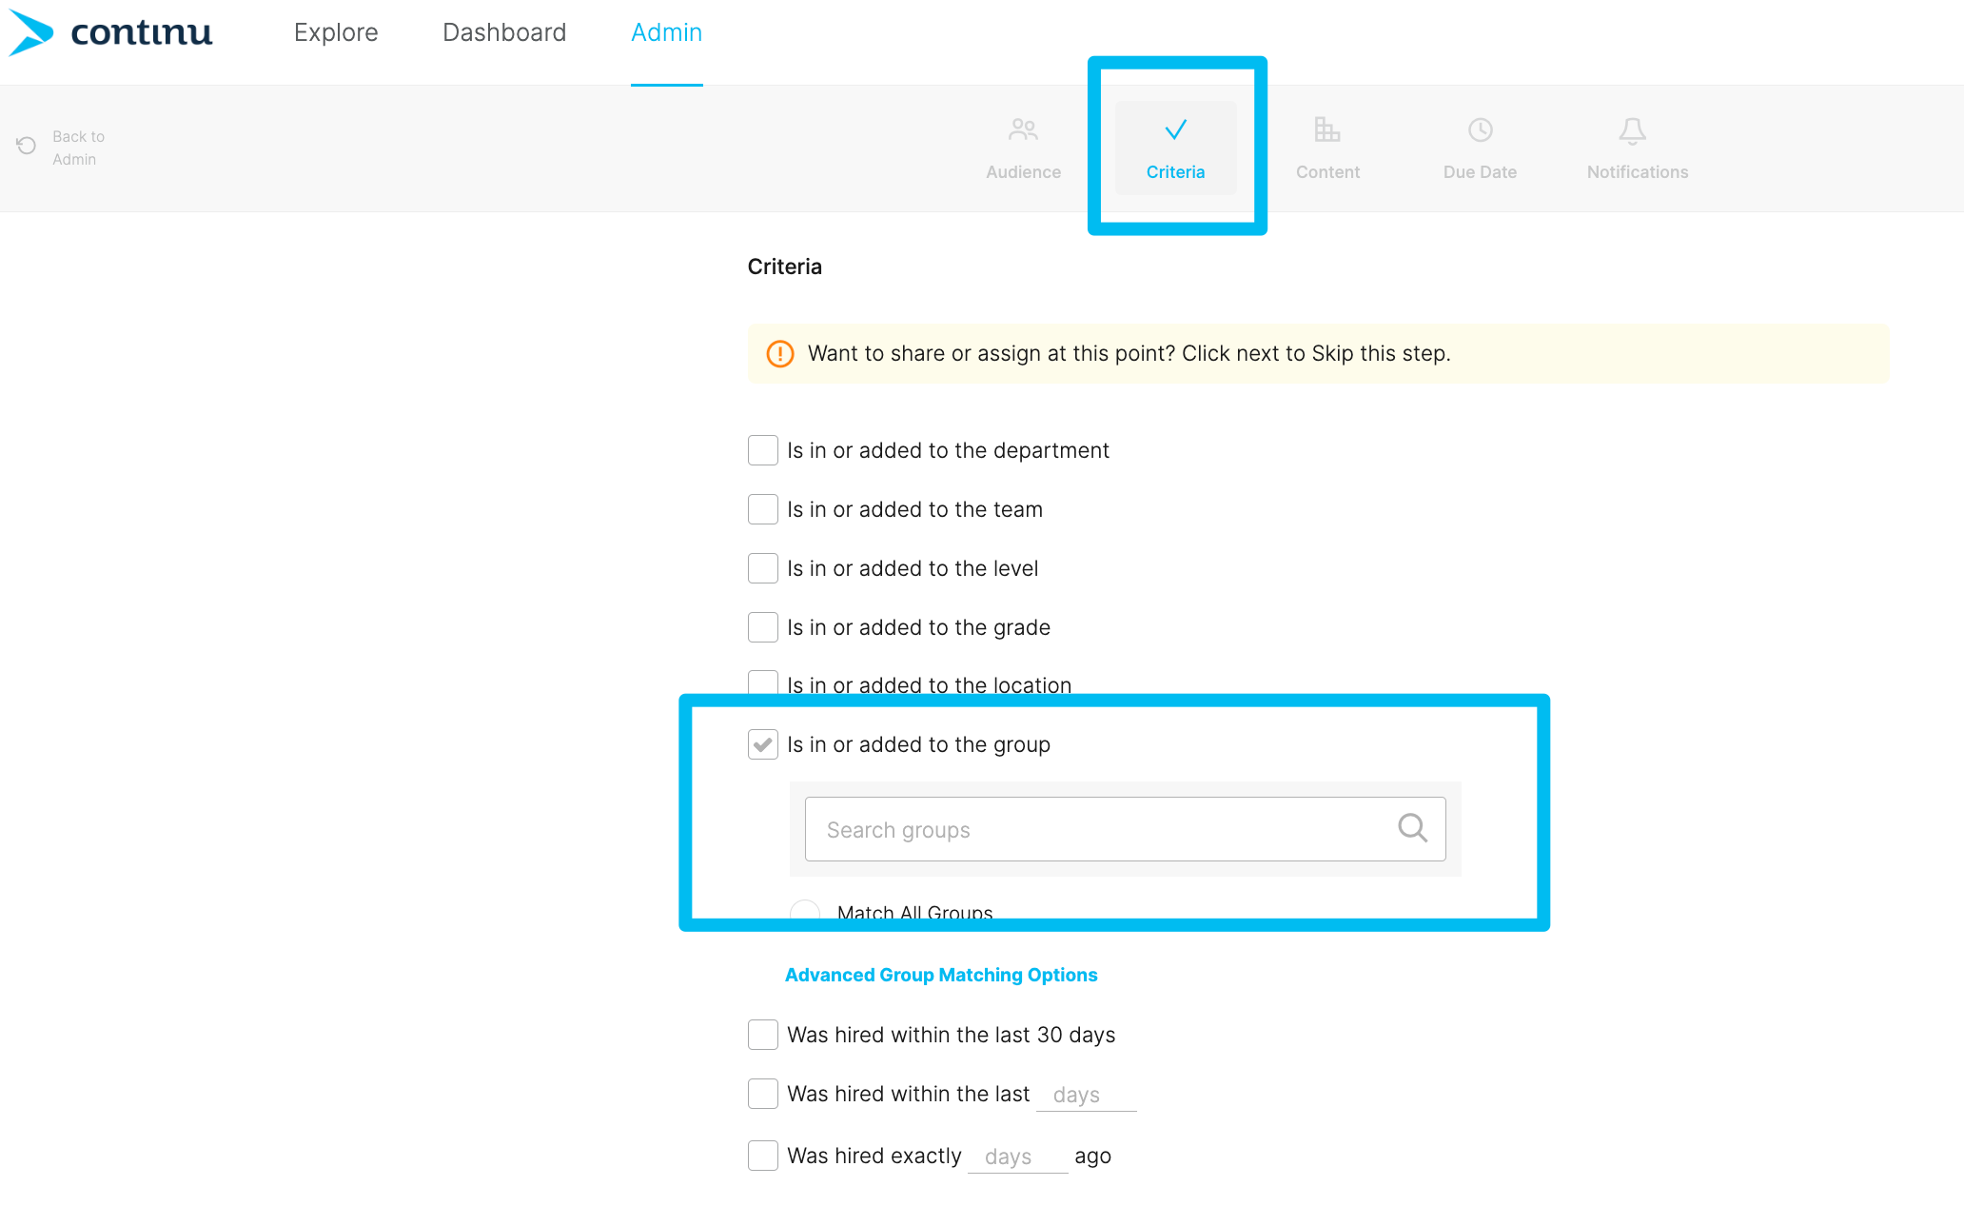Click the Notifications bell icon
This screenshot has height=1226, width=1964.
(1632, 129)
